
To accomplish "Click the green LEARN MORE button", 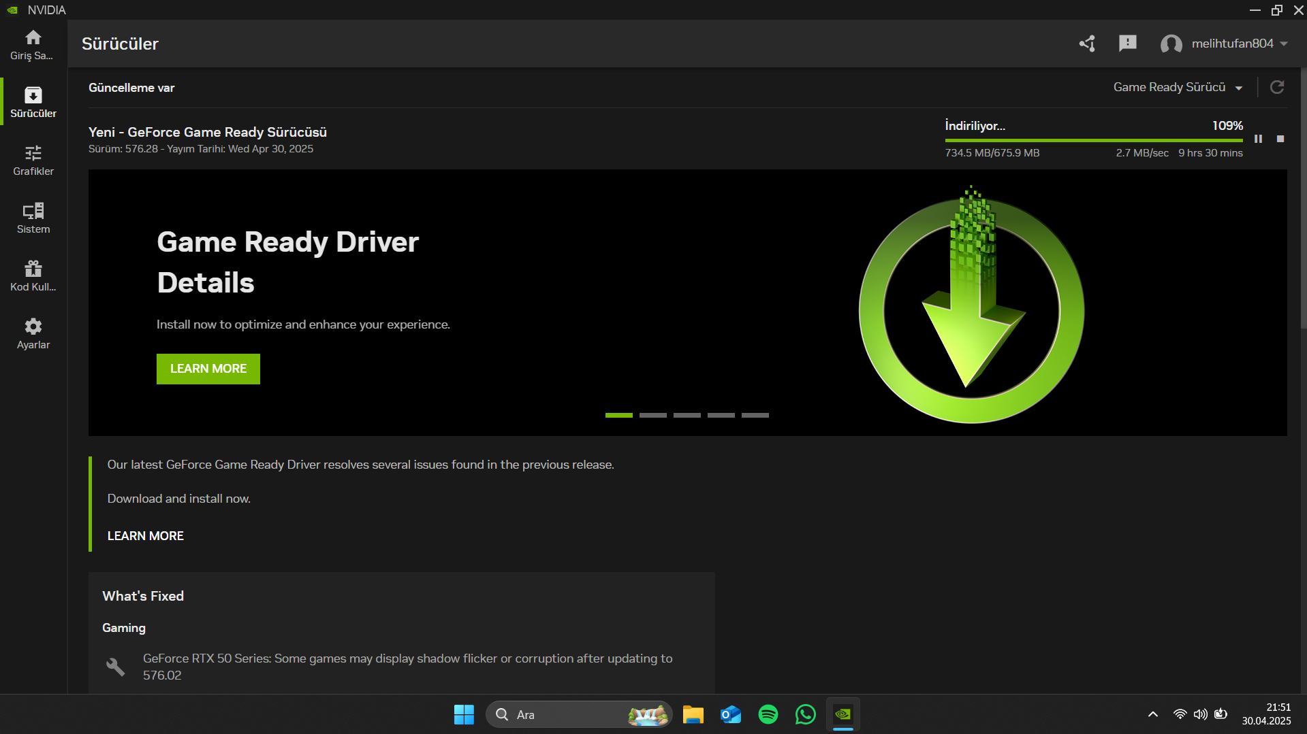I will pos(208,369).
